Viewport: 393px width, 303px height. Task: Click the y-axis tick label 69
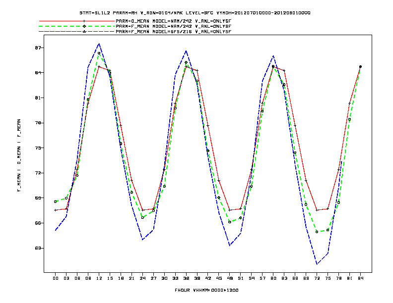[38, 198]
